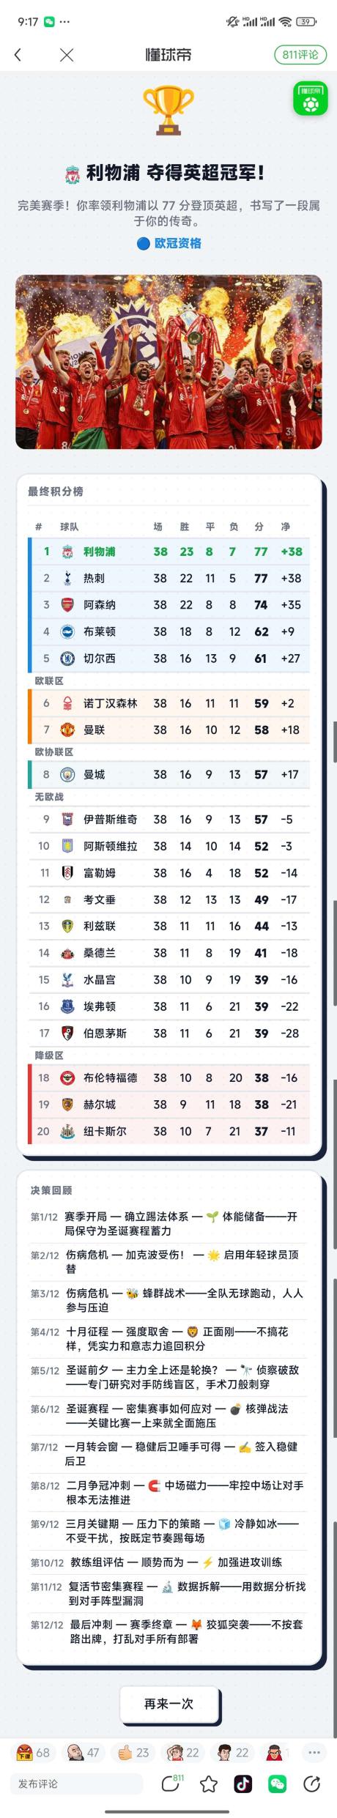React with the thumbs-up emoji showing 23
The image size is (337, 1818).
click(x=133, y=1753)
